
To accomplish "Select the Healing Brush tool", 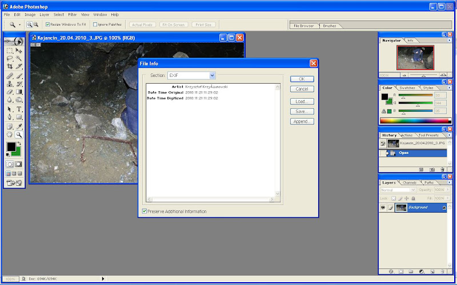I will pyautogui.click(x=10, y=76).
